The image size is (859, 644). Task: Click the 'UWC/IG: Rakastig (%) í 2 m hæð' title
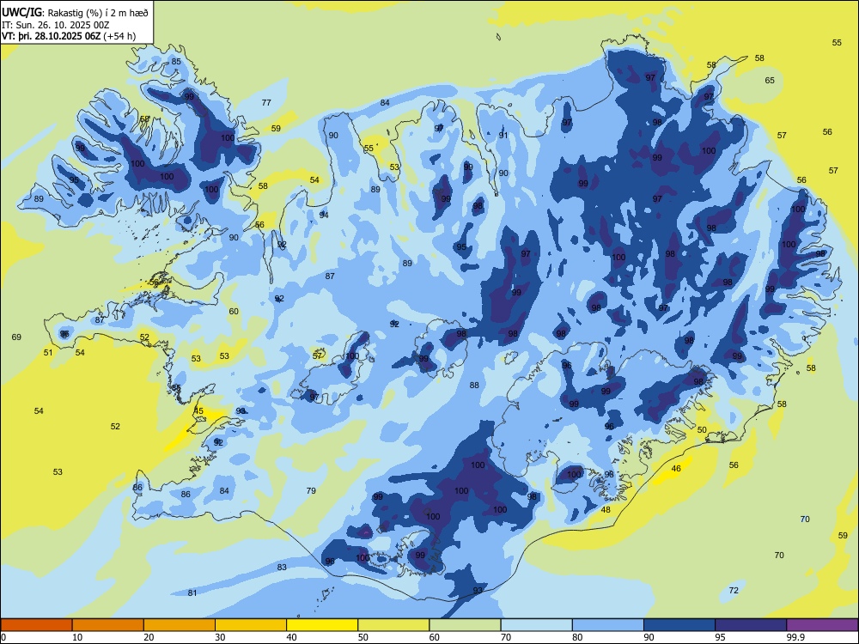(x=75, y=12)
